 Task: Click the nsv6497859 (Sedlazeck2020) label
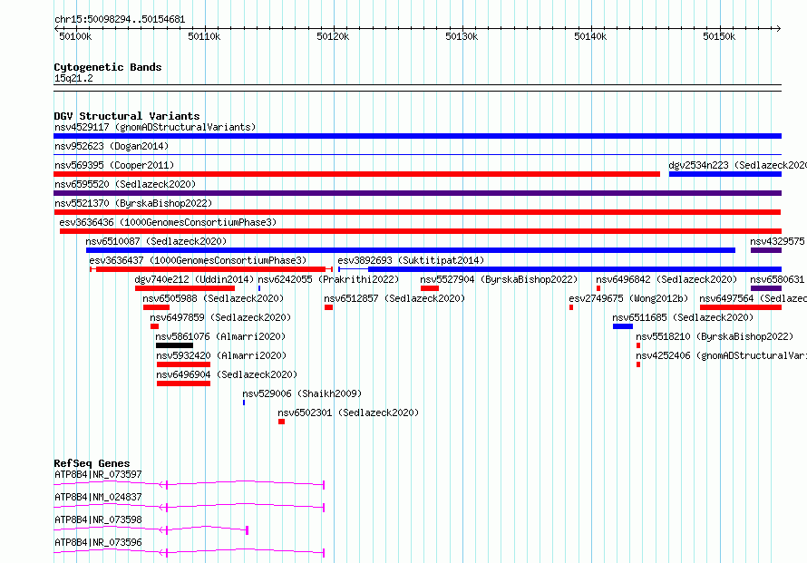220,317
